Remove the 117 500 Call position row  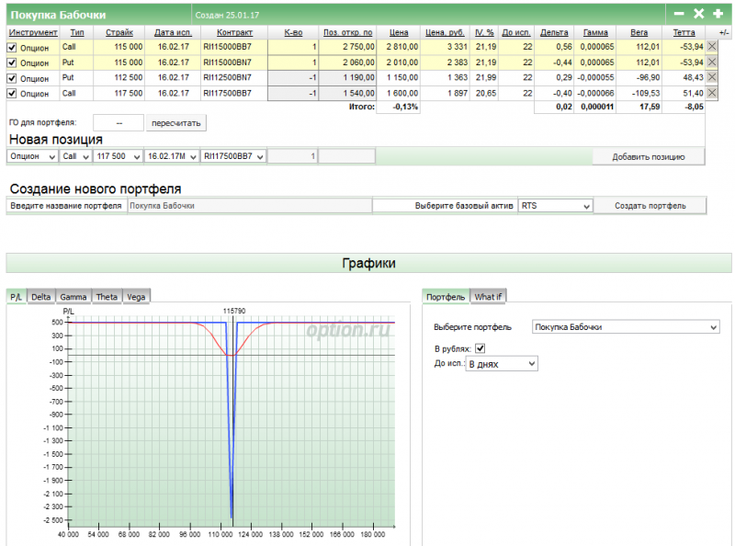[712, 93]
